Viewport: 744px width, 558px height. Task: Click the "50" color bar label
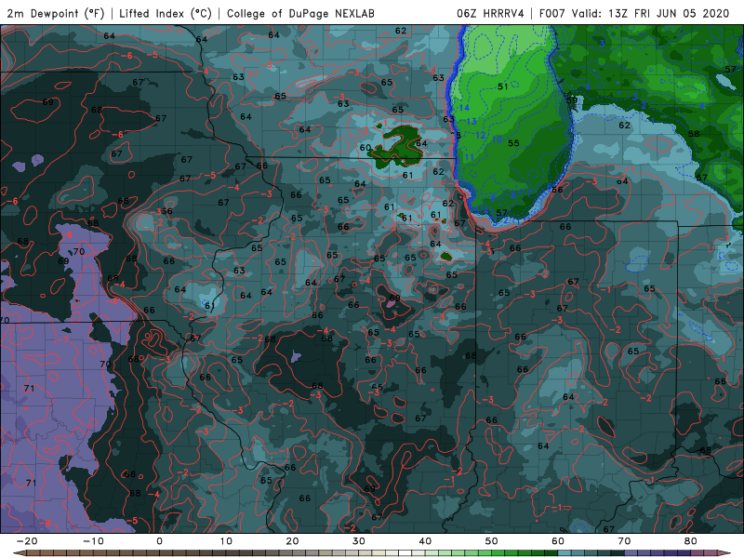pyautogui.click(x=492, y=541)
